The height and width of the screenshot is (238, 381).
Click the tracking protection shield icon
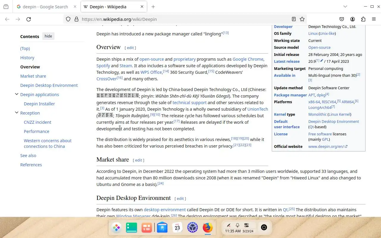point(68,19)
